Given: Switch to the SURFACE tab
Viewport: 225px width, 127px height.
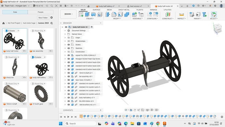Looking at the screenshot, I should [x=97, y=10].
